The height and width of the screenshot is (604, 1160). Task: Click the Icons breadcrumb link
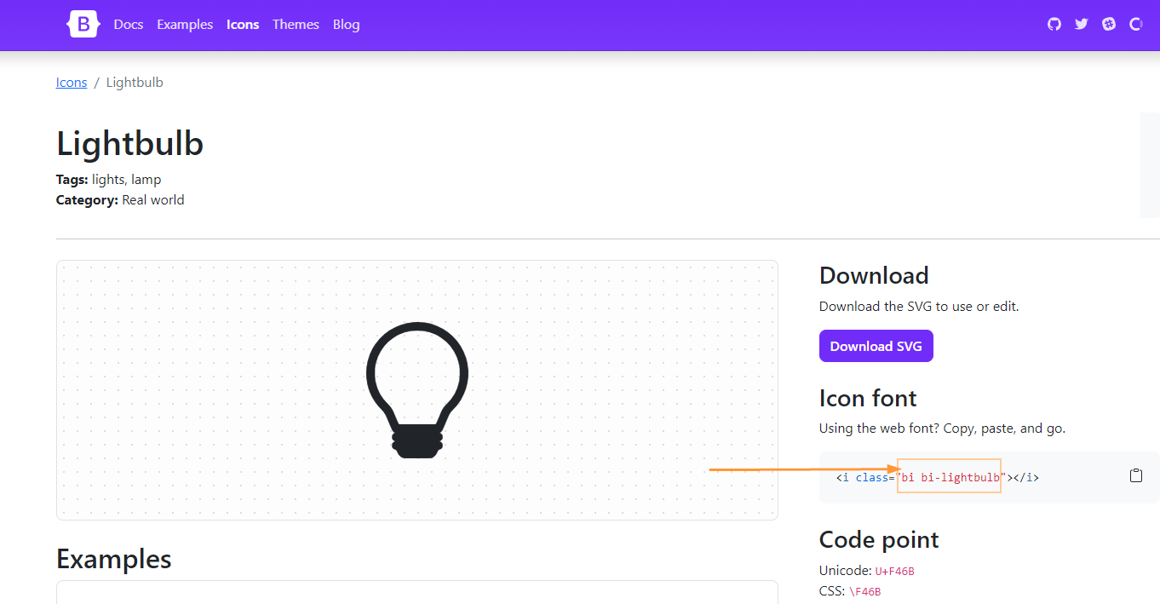click(x=72, y=83)
